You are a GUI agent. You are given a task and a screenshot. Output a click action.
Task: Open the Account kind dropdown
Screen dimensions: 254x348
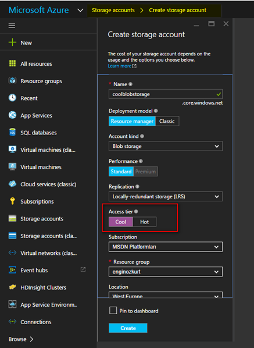point(166,146)
